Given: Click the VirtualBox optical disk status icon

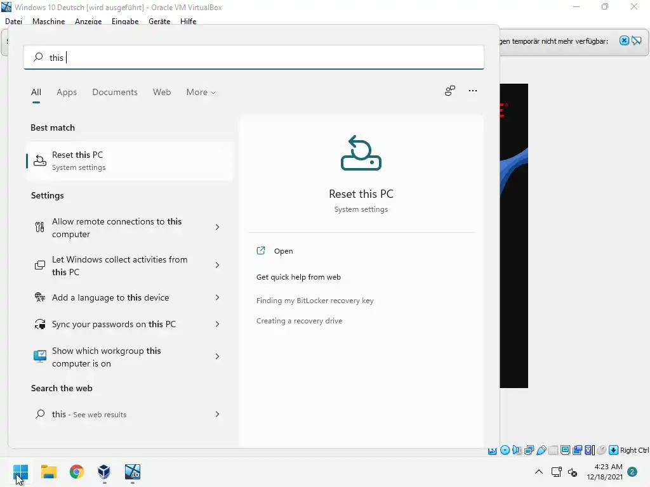Looking at the screenshot, I should [x=505, y=450].
